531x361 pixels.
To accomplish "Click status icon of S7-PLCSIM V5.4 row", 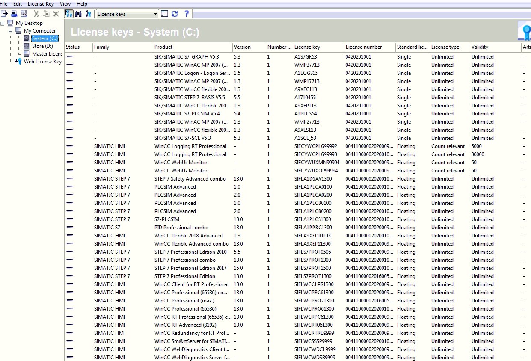I will tap(69, 113).
